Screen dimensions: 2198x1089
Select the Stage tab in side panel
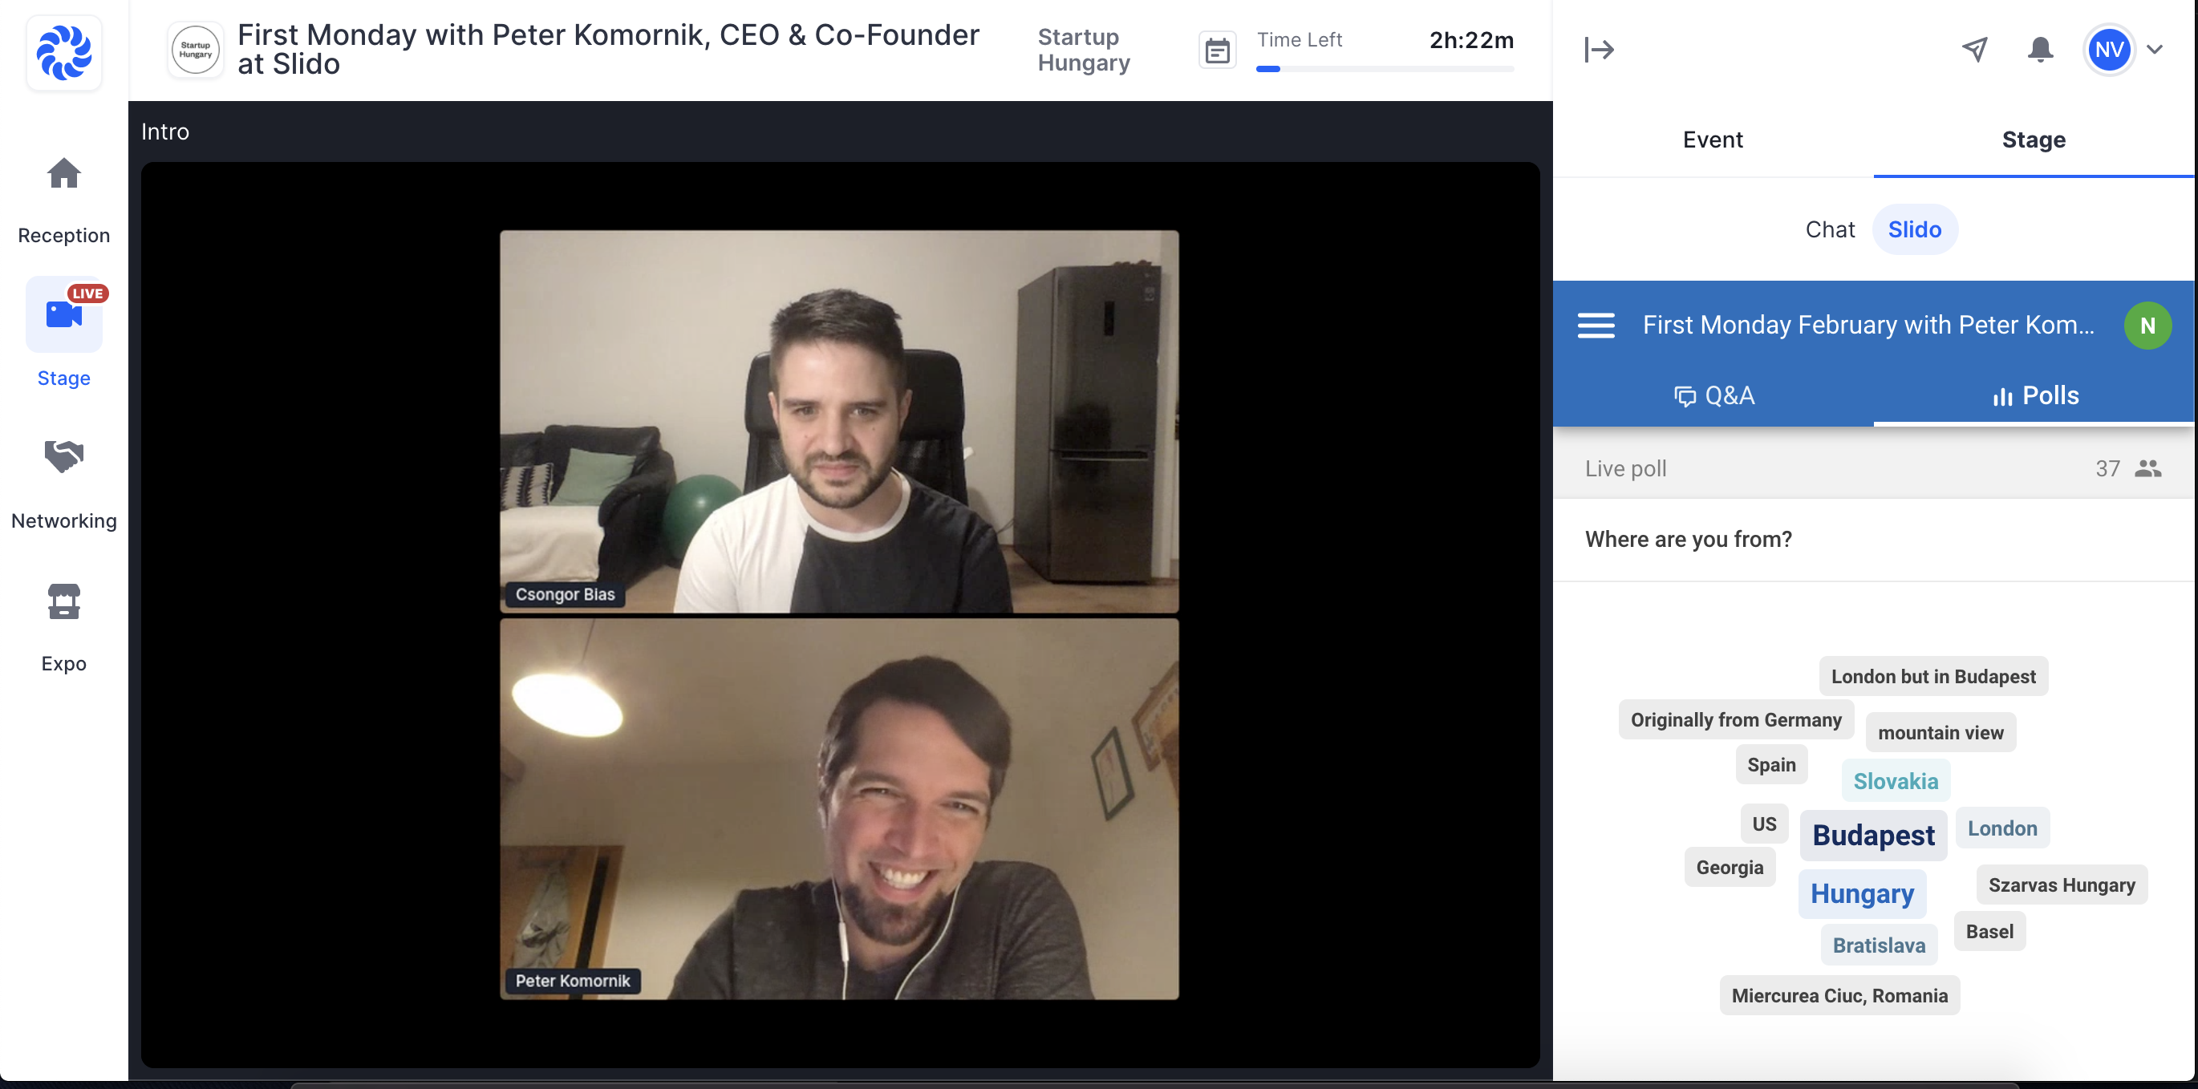tap(2034, 140)
